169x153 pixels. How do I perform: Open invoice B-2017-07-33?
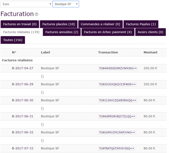click(23, 148)
